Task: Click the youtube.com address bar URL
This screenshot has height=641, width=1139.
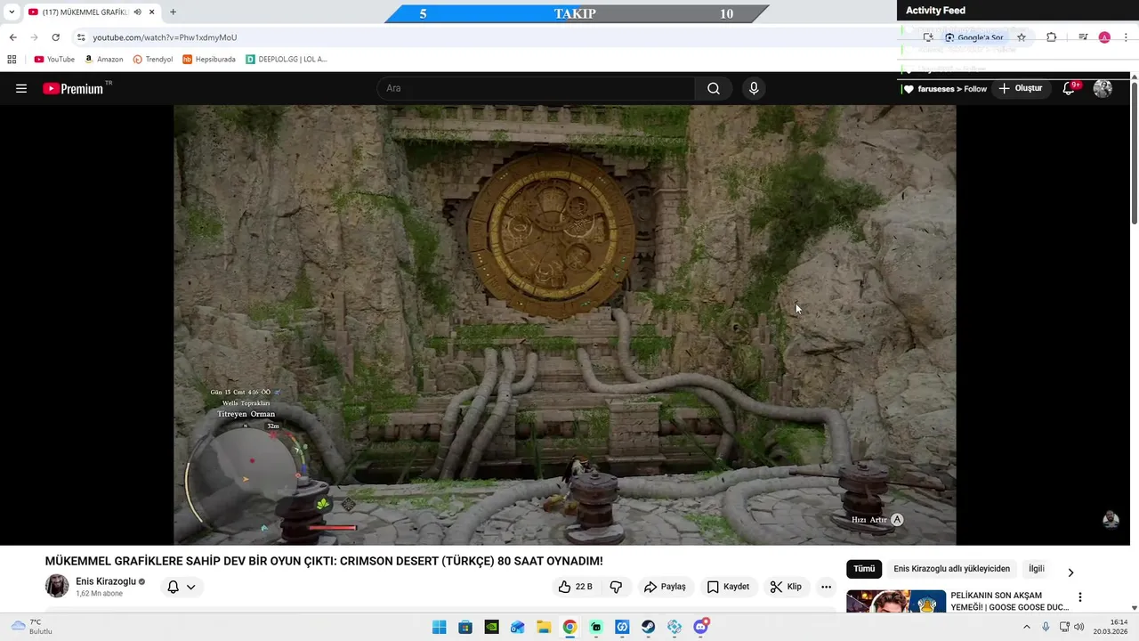Action: [165, 37]
